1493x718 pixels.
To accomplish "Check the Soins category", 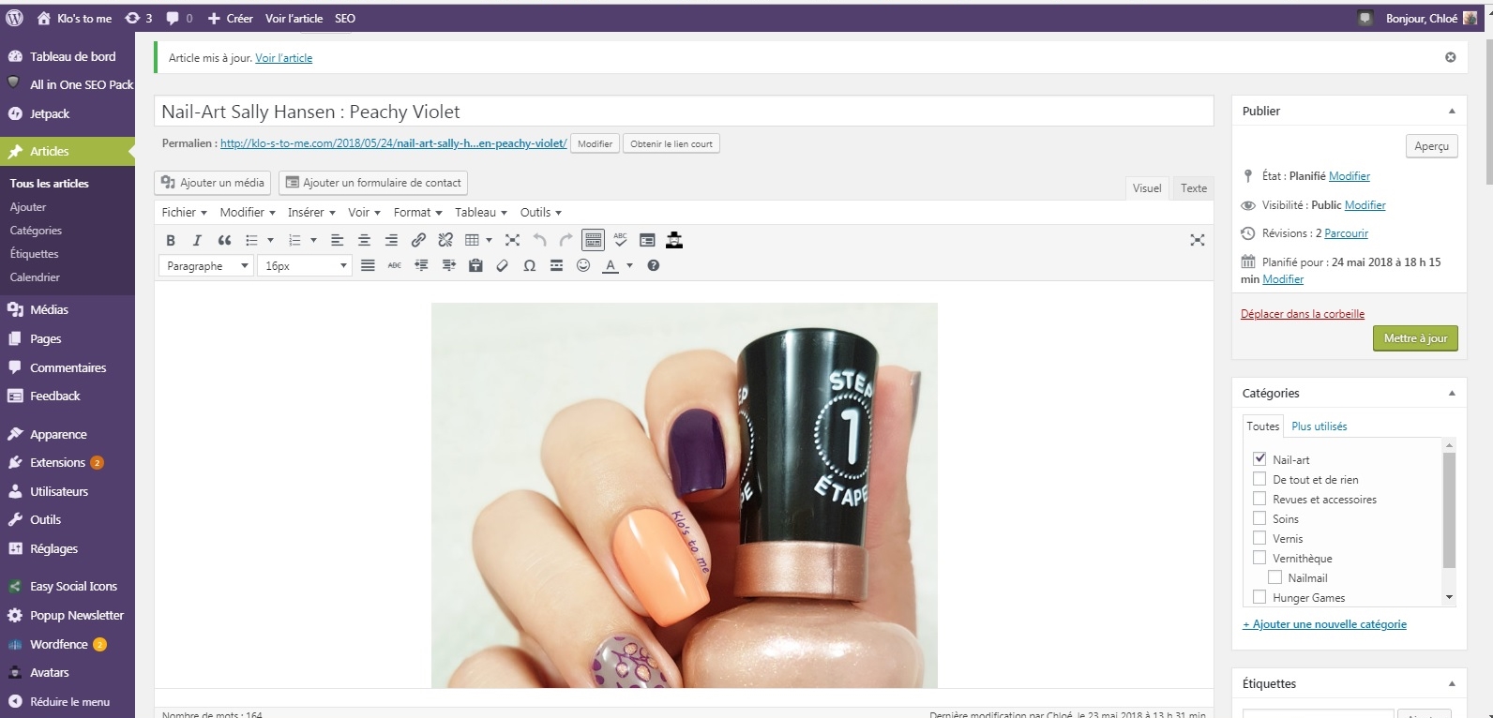I will point(1259,518).
